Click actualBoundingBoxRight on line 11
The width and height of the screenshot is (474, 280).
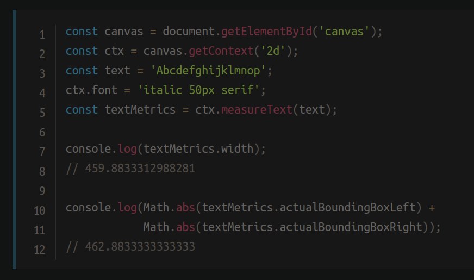351,227
